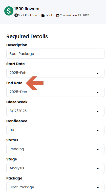Click the caret arrow in the Status field
The width and height of the screenshot is (106, 196).
point(98,149)
